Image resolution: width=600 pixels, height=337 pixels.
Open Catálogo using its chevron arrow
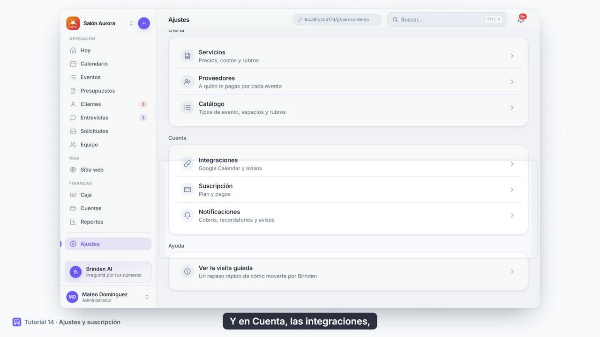(x=512, y=108)
